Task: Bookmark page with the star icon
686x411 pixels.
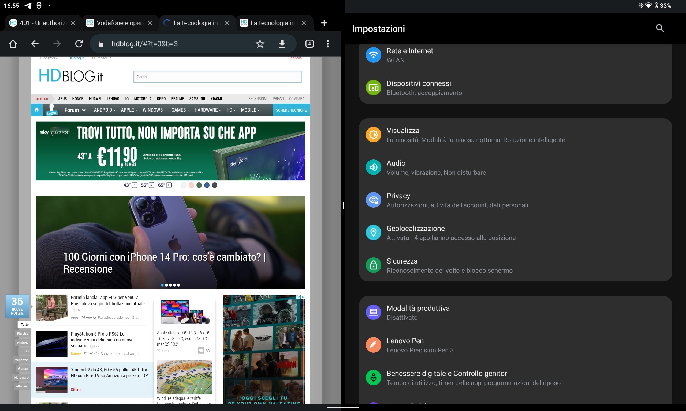Action: tap(260, 44)
